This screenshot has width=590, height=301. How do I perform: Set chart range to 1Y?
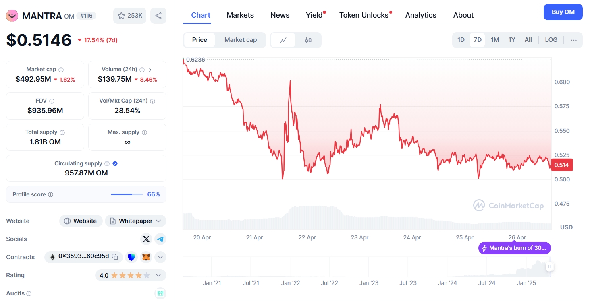512,40
